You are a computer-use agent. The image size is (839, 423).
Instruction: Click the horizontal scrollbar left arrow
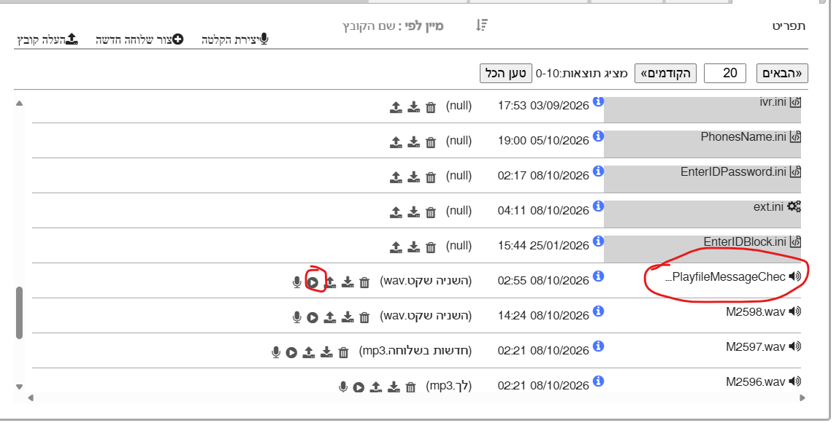[31, 397]
